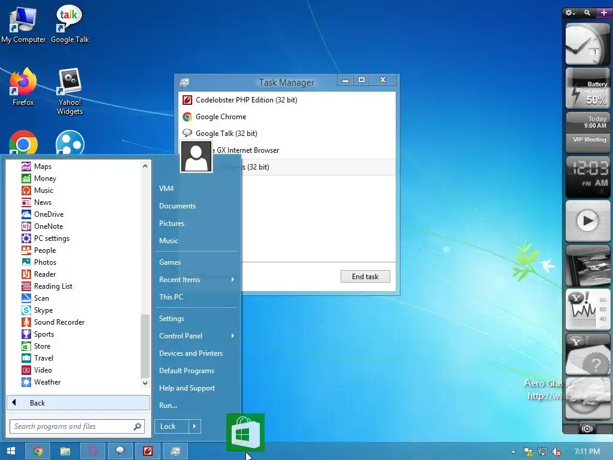Expand the arrow next to Lock
The width and height of the screenshot is (613, 460).
click(x=195, y=426)
